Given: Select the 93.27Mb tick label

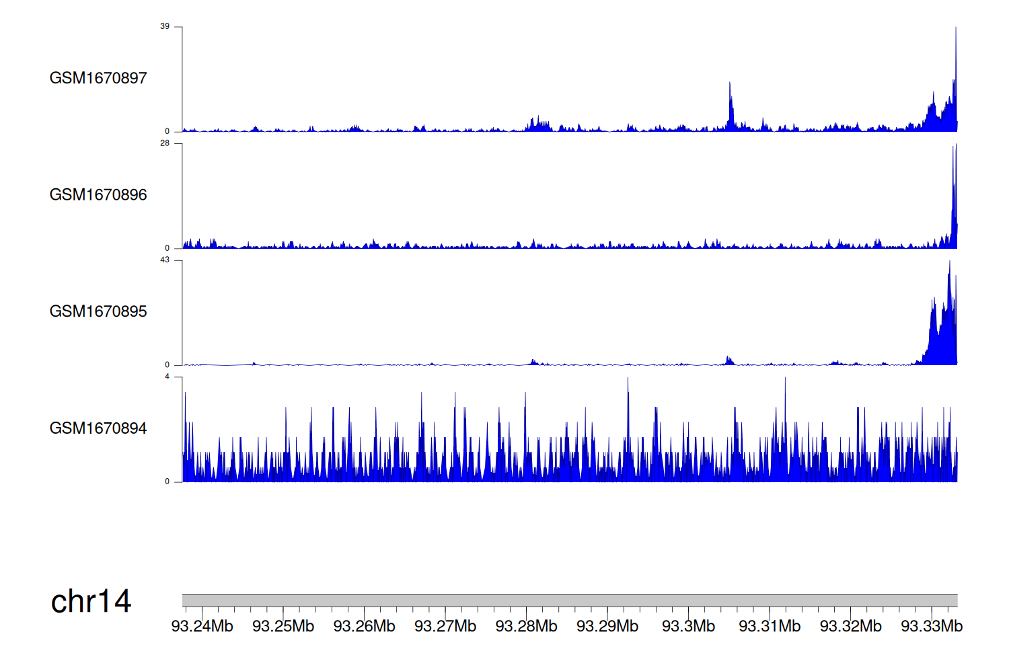Looking at the screenshot, I should click(445, 626).
